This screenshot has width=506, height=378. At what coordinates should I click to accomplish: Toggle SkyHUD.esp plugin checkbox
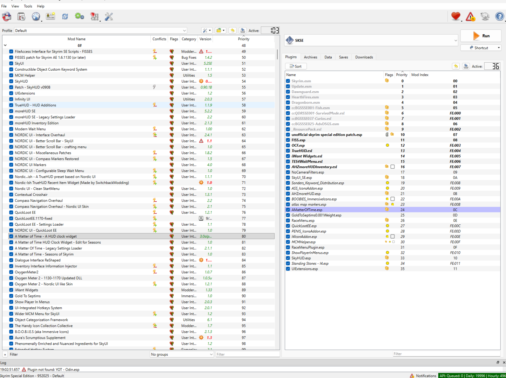[x=288, y=258]
